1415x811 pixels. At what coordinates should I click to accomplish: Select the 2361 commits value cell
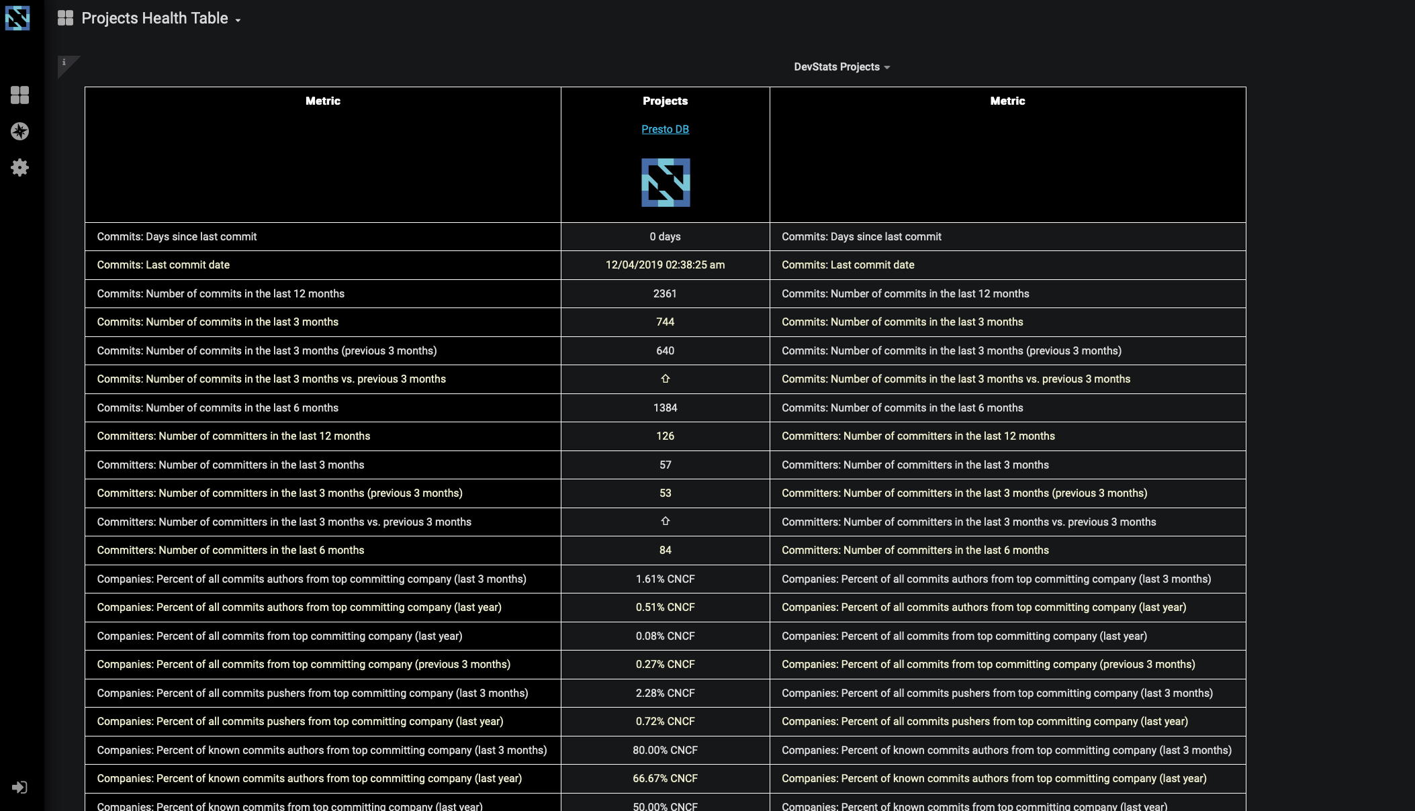click(x=665, y=293)
